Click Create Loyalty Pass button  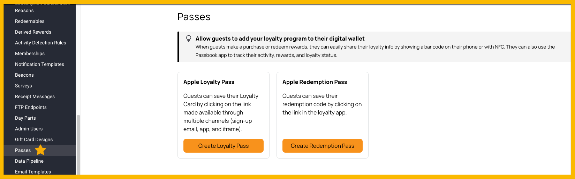224,146
